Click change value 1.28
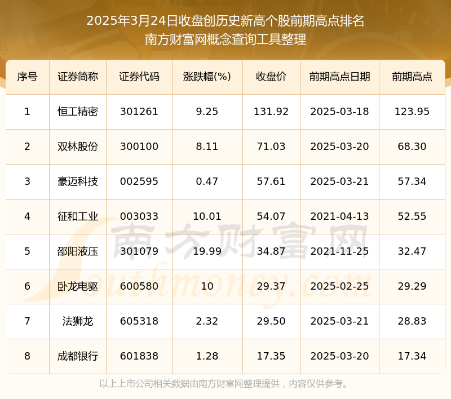Screen dimensions: 451x399 [x=207, y=356]
